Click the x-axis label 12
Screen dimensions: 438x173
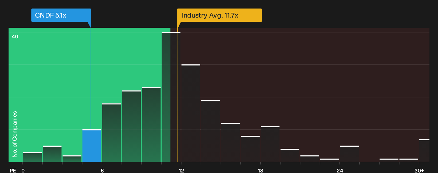[x=181, y=171]
